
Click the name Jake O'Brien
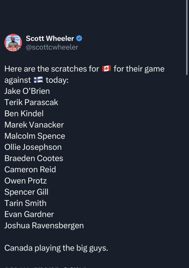click(27, 91)
